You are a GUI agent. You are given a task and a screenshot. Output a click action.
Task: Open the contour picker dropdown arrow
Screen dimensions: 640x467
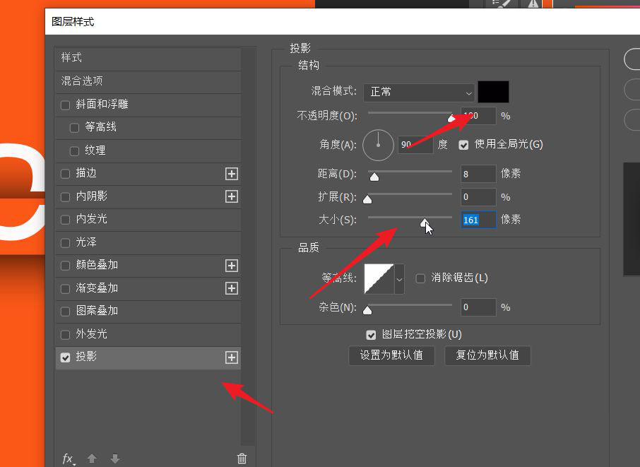click(x=399, y=279)
